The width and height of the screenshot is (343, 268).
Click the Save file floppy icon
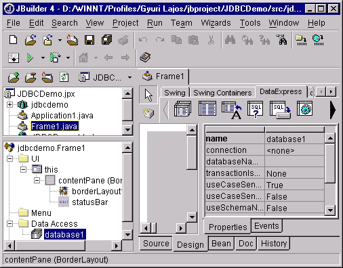click(x=89, y=40)
